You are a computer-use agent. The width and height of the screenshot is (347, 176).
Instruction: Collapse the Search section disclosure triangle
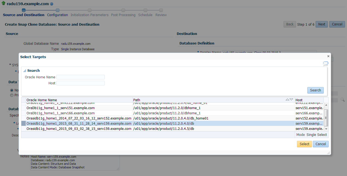[x=25, y=71]
